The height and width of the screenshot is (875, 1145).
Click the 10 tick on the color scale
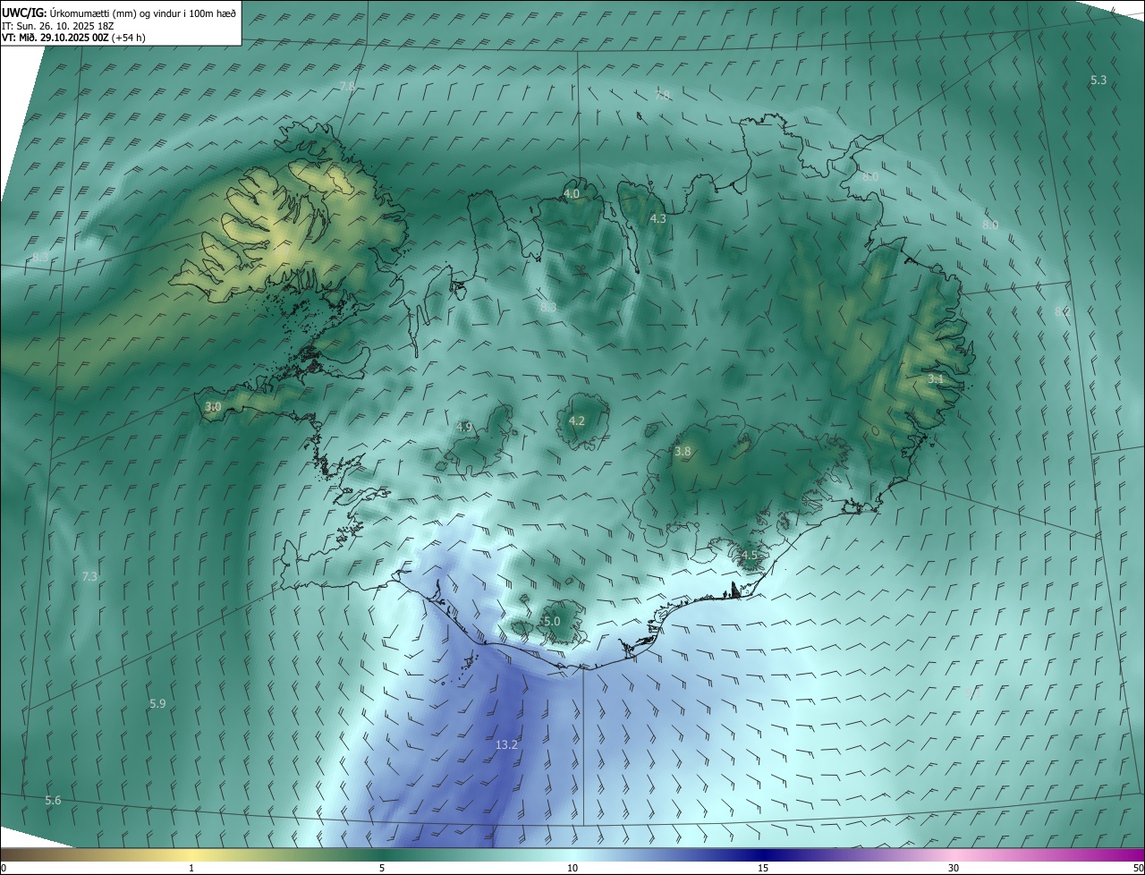click(572, 869)
